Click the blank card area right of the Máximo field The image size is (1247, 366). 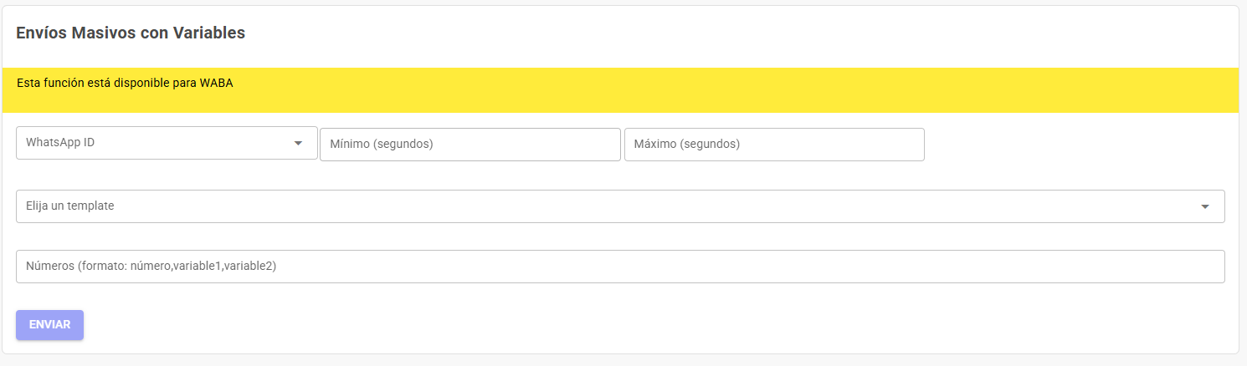point(1080,145)
